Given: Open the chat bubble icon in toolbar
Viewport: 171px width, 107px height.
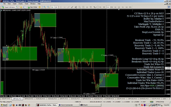Looking at the screenshot, I should pyautogui.click(x=169, y=7).
